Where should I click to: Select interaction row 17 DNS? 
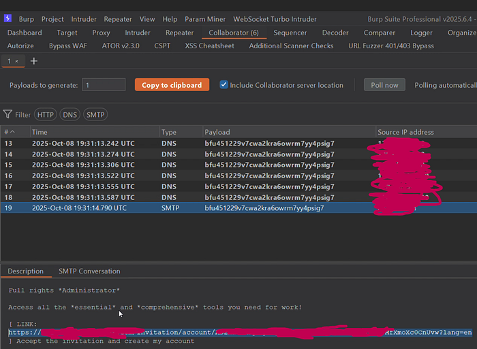pyautogui.click(x=238, y=186)
